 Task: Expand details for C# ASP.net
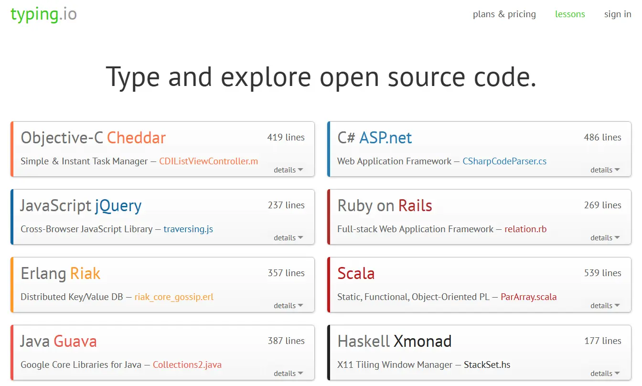click(x=605, y=170)
